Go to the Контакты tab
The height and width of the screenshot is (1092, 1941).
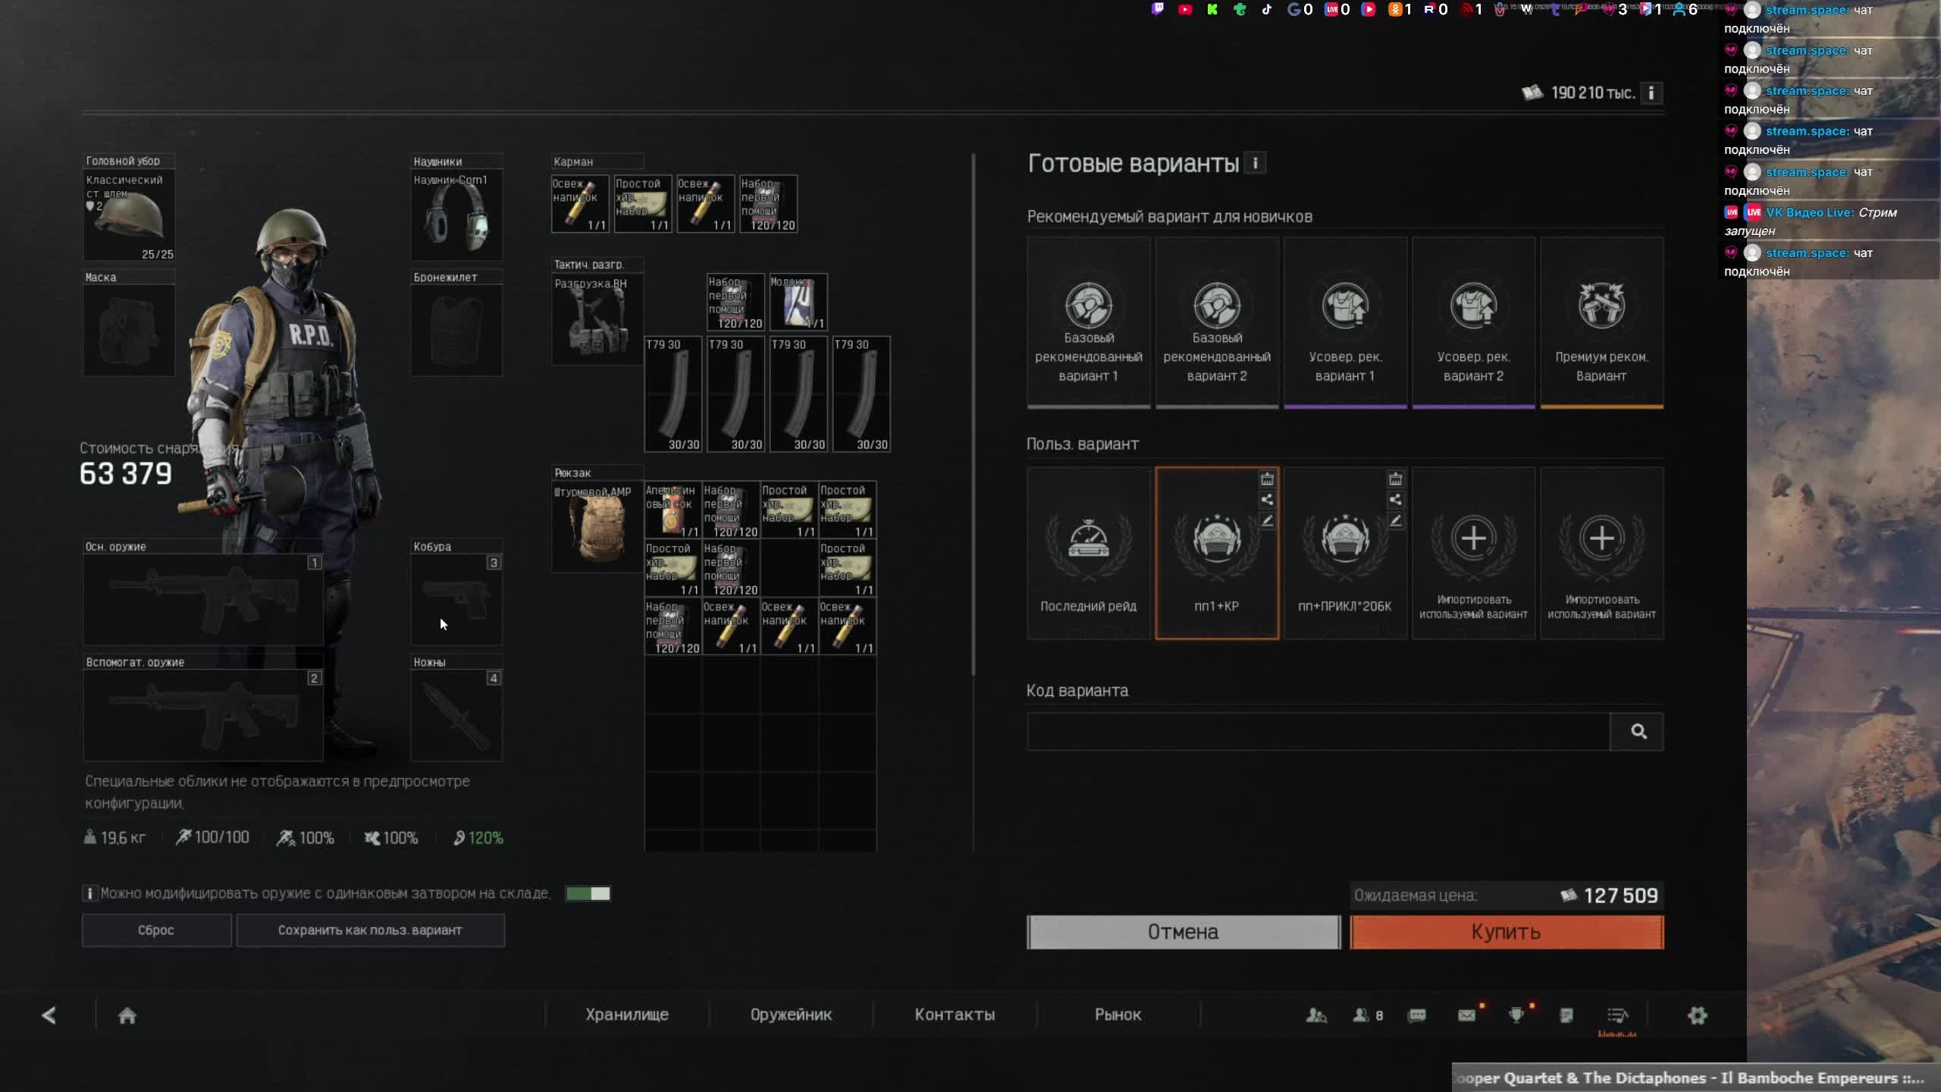click(955, 1015)
